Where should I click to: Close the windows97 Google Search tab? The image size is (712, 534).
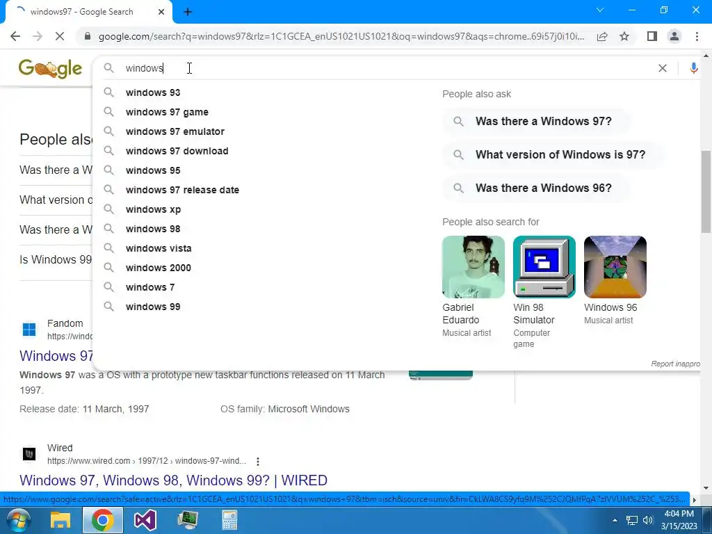[161, 13]
